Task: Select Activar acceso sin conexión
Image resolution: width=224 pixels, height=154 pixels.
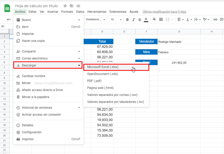Action: [x=48, y=114]
